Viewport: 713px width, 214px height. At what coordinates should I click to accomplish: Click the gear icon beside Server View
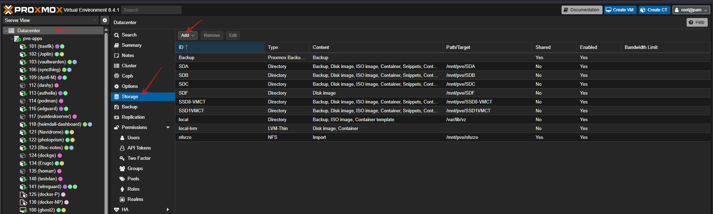tap(105, 20)
